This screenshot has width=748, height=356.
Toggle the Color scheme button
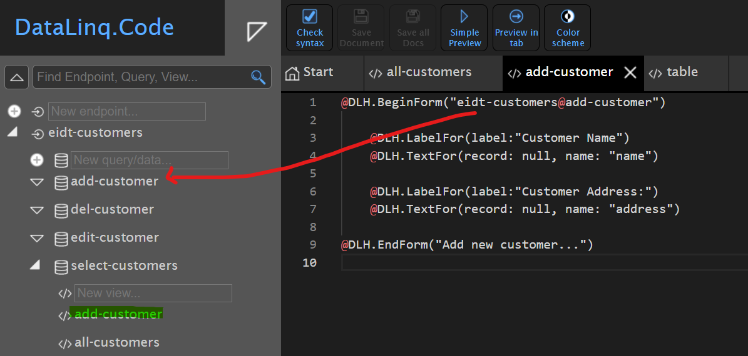568,28
